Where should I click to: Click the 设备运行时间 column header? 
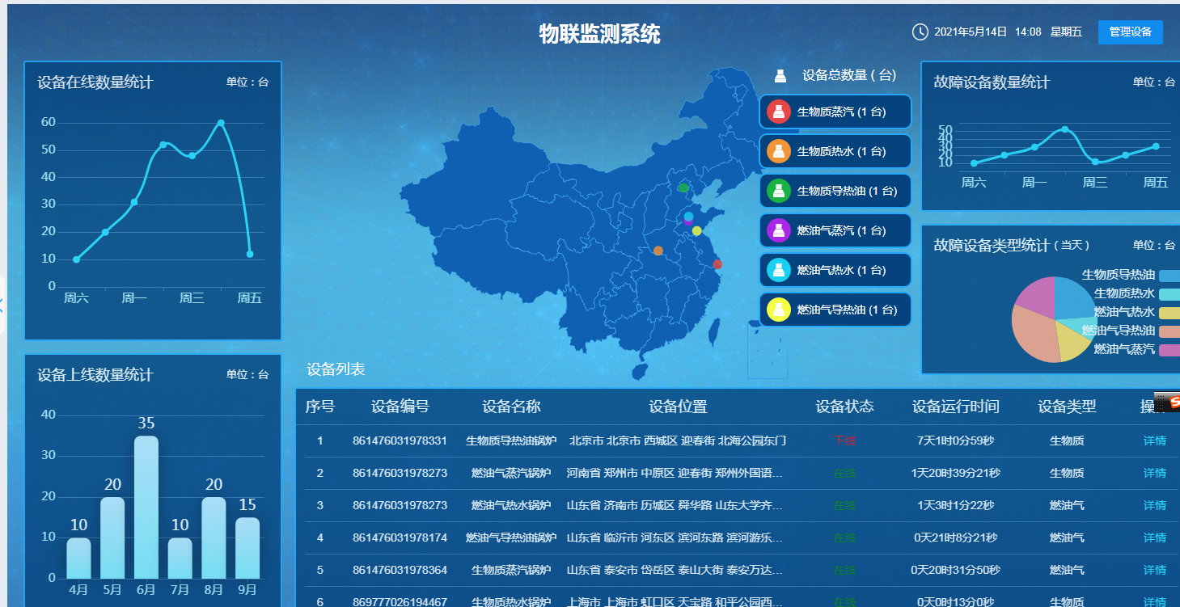pos(955,407)
